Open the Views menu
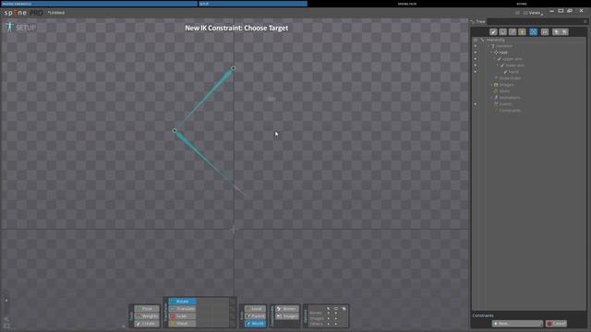Image resolution: width=591 pixels, height=332 pixels. [534, 13]
